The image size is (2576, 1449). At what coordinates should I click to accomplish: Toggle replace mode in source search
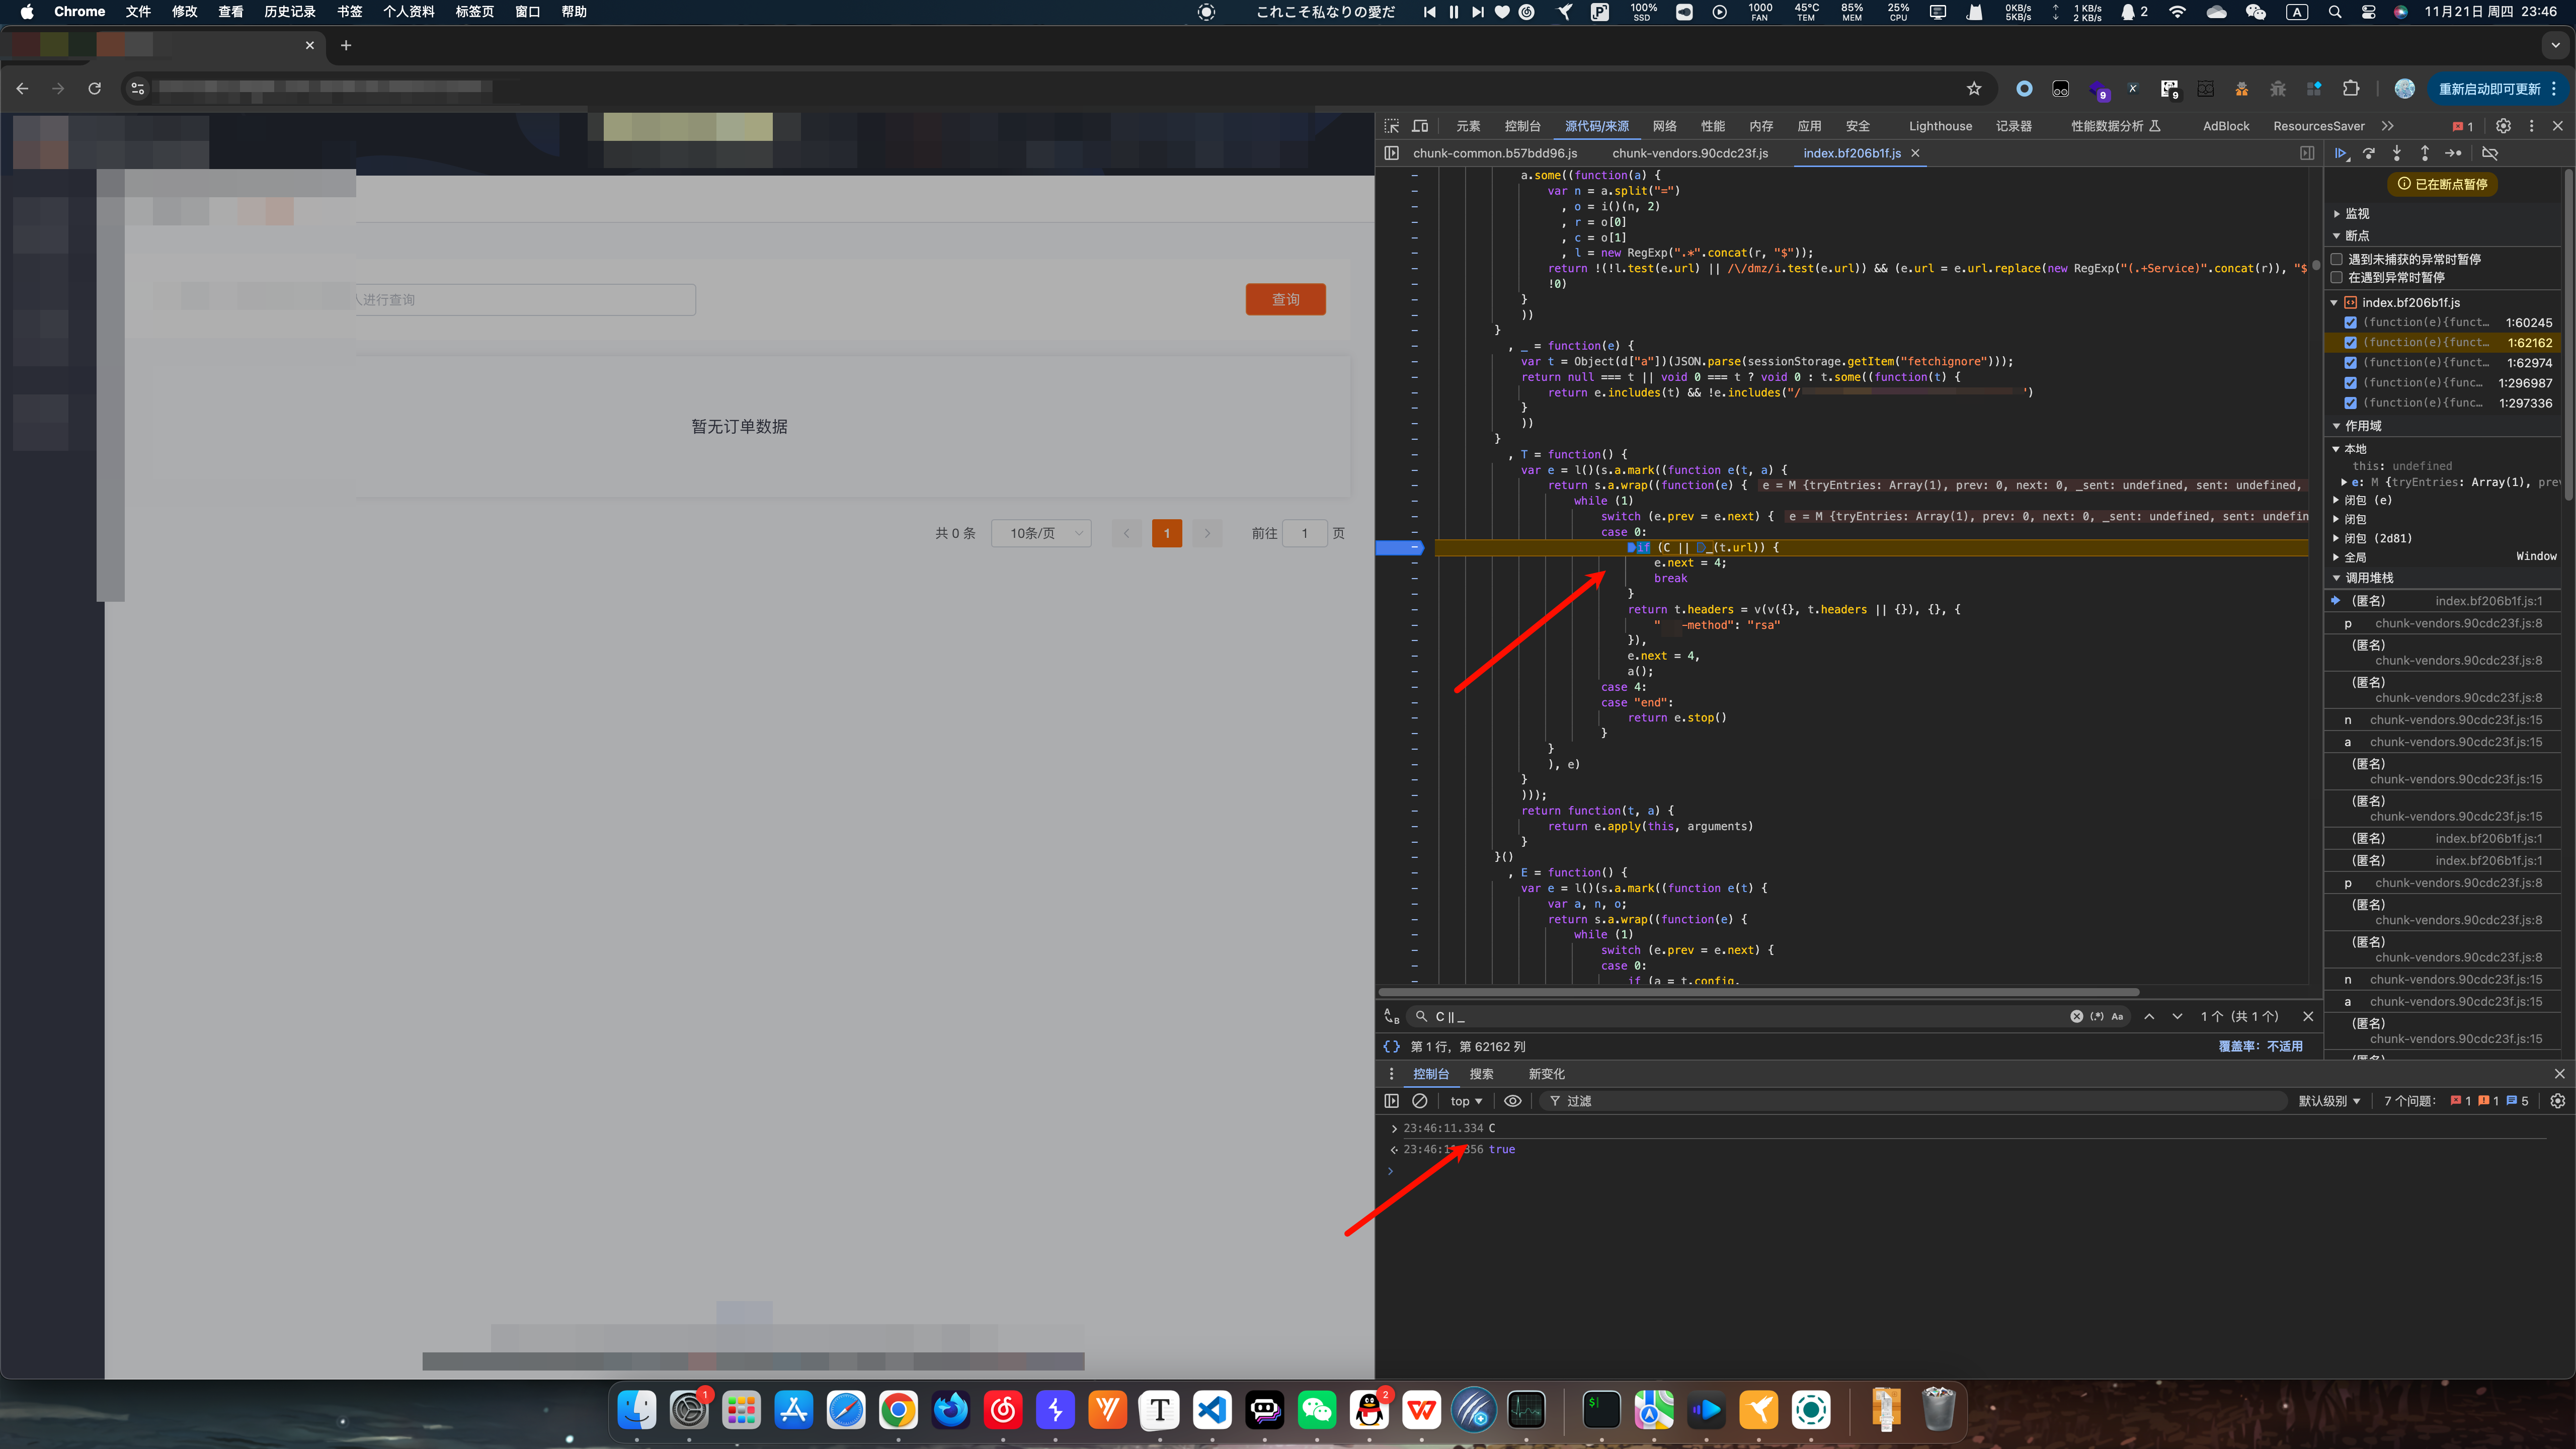point(1392,1016)
